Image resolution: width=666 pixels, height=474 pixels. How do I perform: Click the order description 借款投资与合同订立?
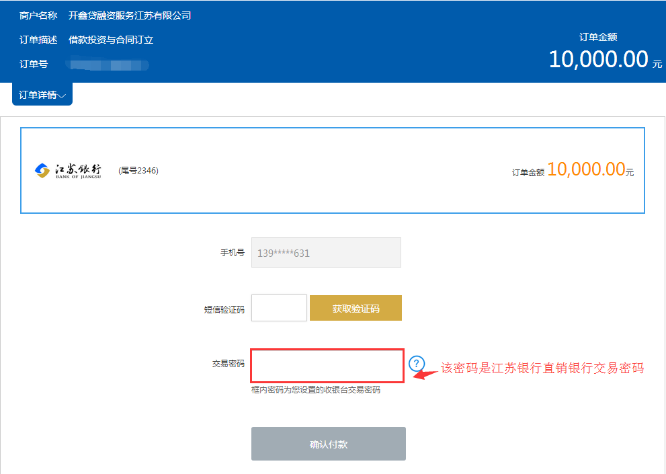coord(111,40)
